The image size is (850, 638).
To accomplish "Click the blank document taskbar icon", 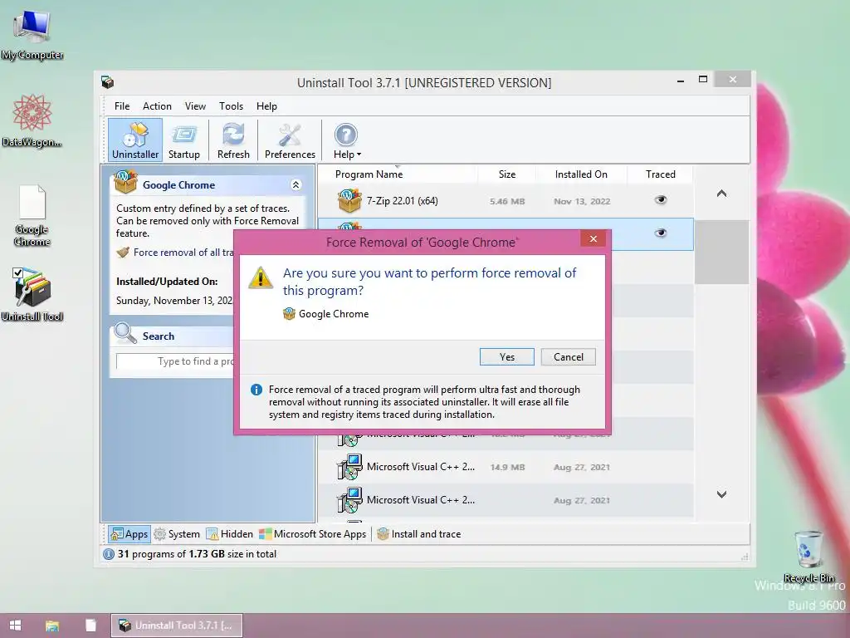I will [90, 626].
